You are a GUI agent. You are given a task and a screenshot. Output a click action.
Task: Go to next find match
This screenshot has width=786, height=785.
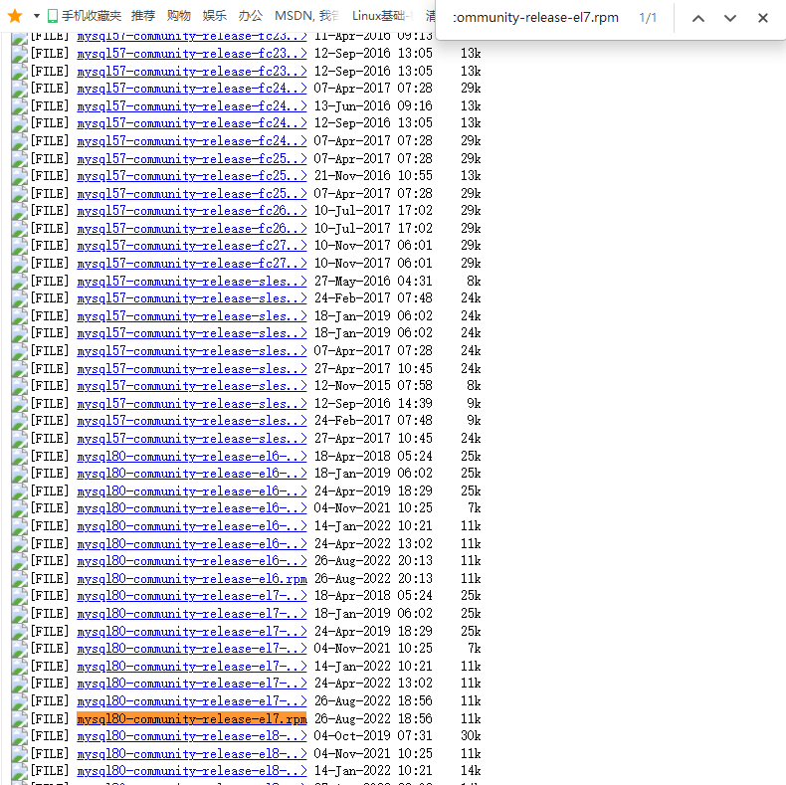click(x=730, y=19)
